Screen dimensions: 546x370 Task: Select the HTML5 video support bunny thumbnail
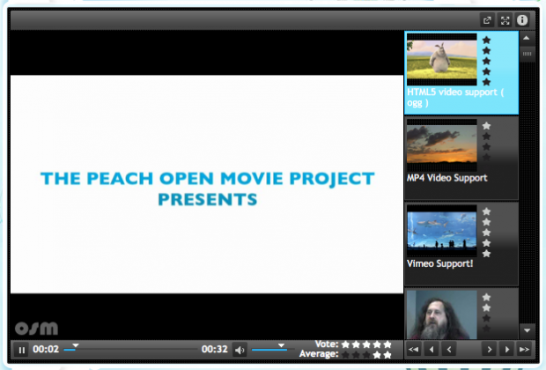(x=442, y=60)
